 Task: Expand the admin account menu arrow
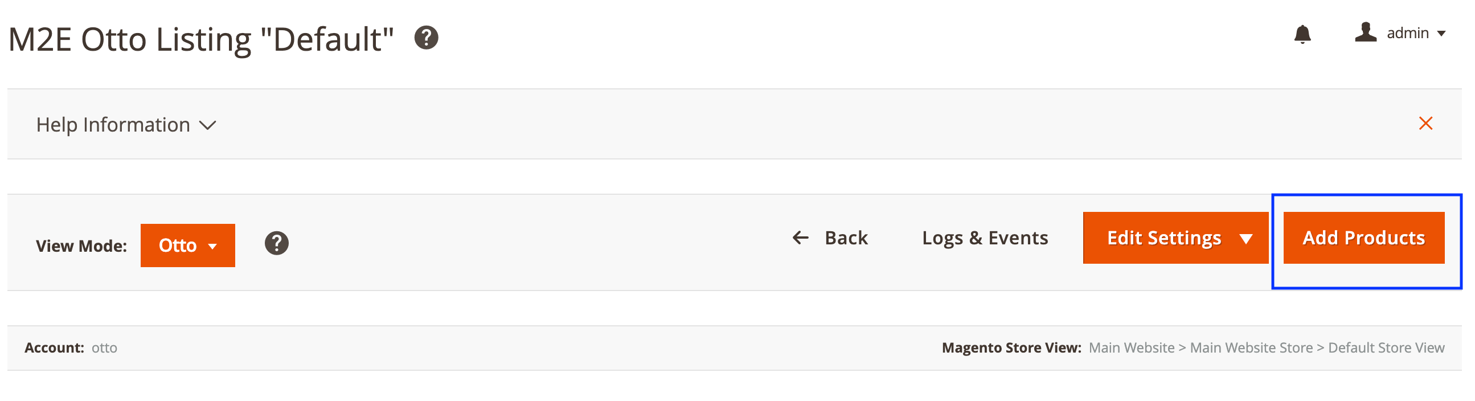[1442, 34]
